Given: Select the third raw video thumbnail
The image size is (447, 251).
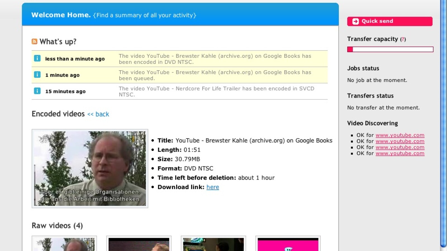Looking at the screenshot, I should (213, 244).
